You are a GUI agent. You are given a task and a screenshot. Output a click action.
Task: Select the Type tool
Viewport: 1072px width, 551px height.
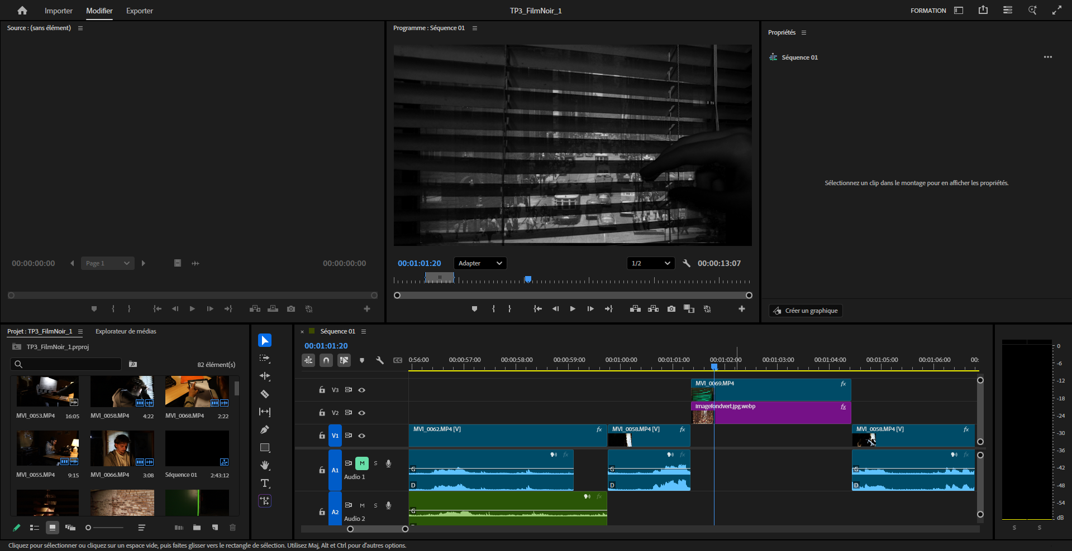coord(265,484)
